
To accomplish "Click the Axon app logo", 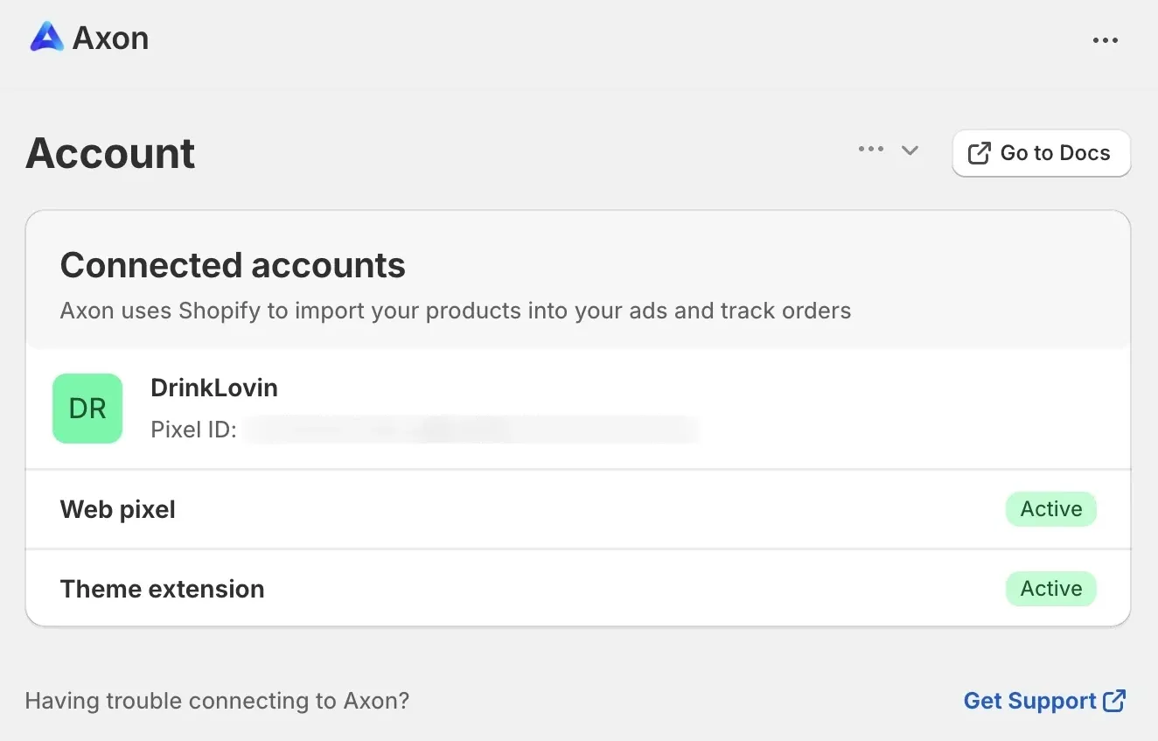I will coord(48,37).
